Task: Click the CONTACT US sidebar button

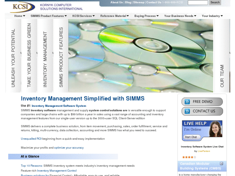Action: [202, 111]
